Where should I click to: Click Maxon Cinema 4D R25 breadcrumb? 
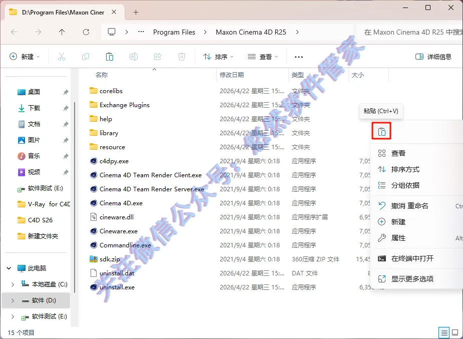pyautogui.click(x=251, y=32)
